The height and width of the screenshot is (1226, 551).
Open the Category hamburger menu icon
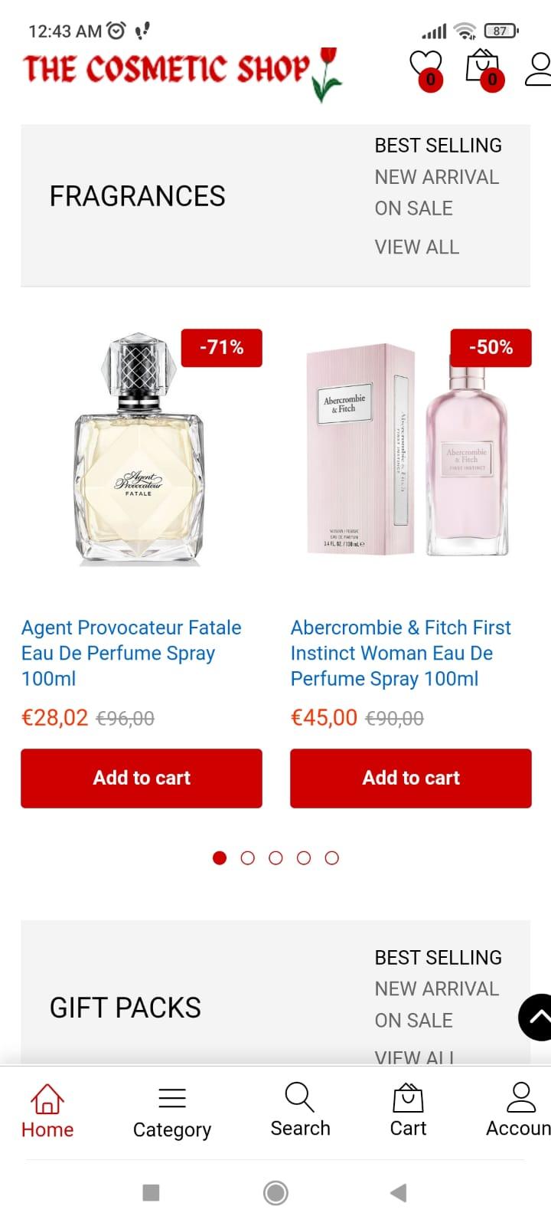(172, 1098)
